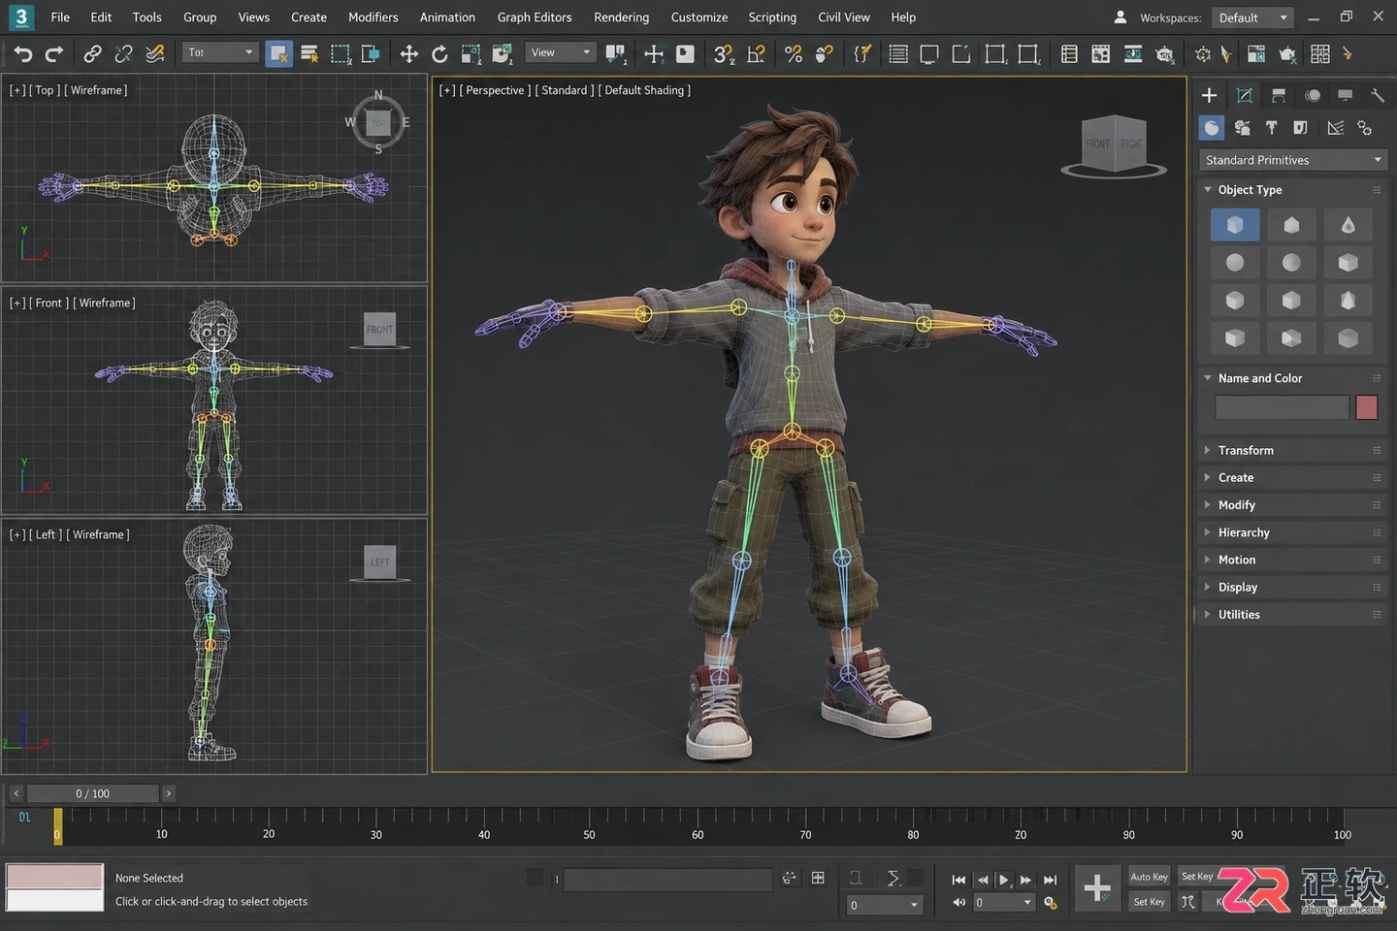Switch the Create panel to Shapes category
1397x931 pixels.
[1242, 128]
